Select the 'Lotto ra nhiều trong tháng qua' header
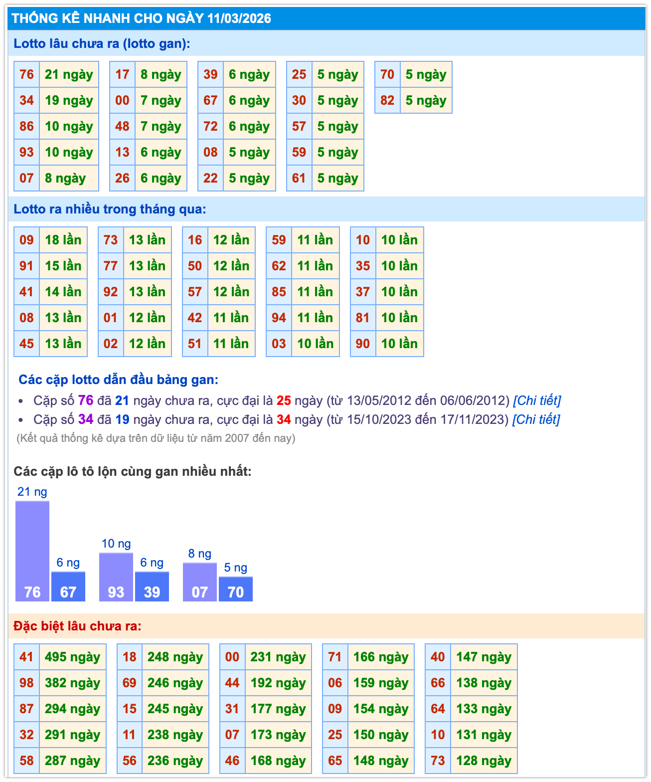The image size is (651, 782). click(x=110, y=209)
